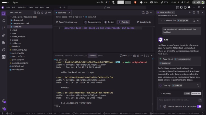Open terminal launch profile dropdown arrow
Image resolution: width=206 pixels, height=115 pixels.
click(x=131, y=56)
